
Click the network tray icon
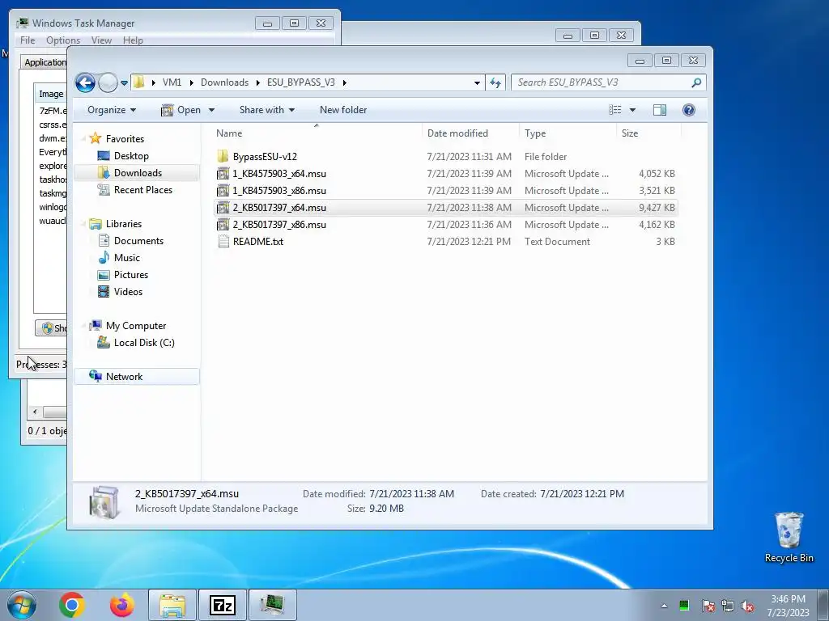728,606
